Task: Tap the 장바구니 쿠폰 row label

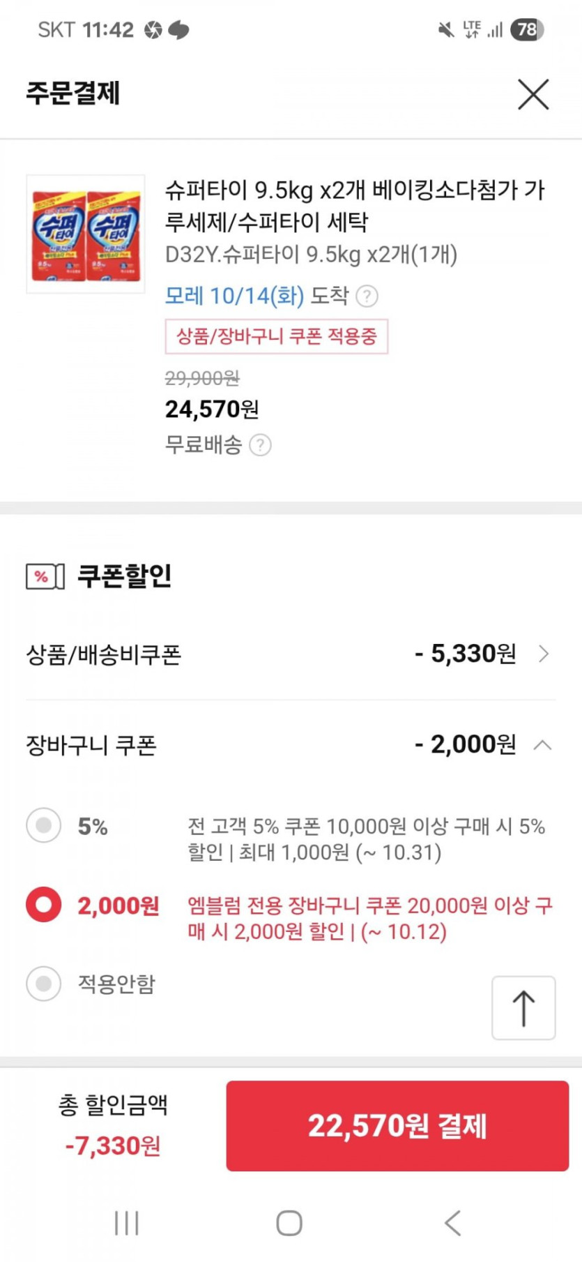Action: tap(91, 746)
